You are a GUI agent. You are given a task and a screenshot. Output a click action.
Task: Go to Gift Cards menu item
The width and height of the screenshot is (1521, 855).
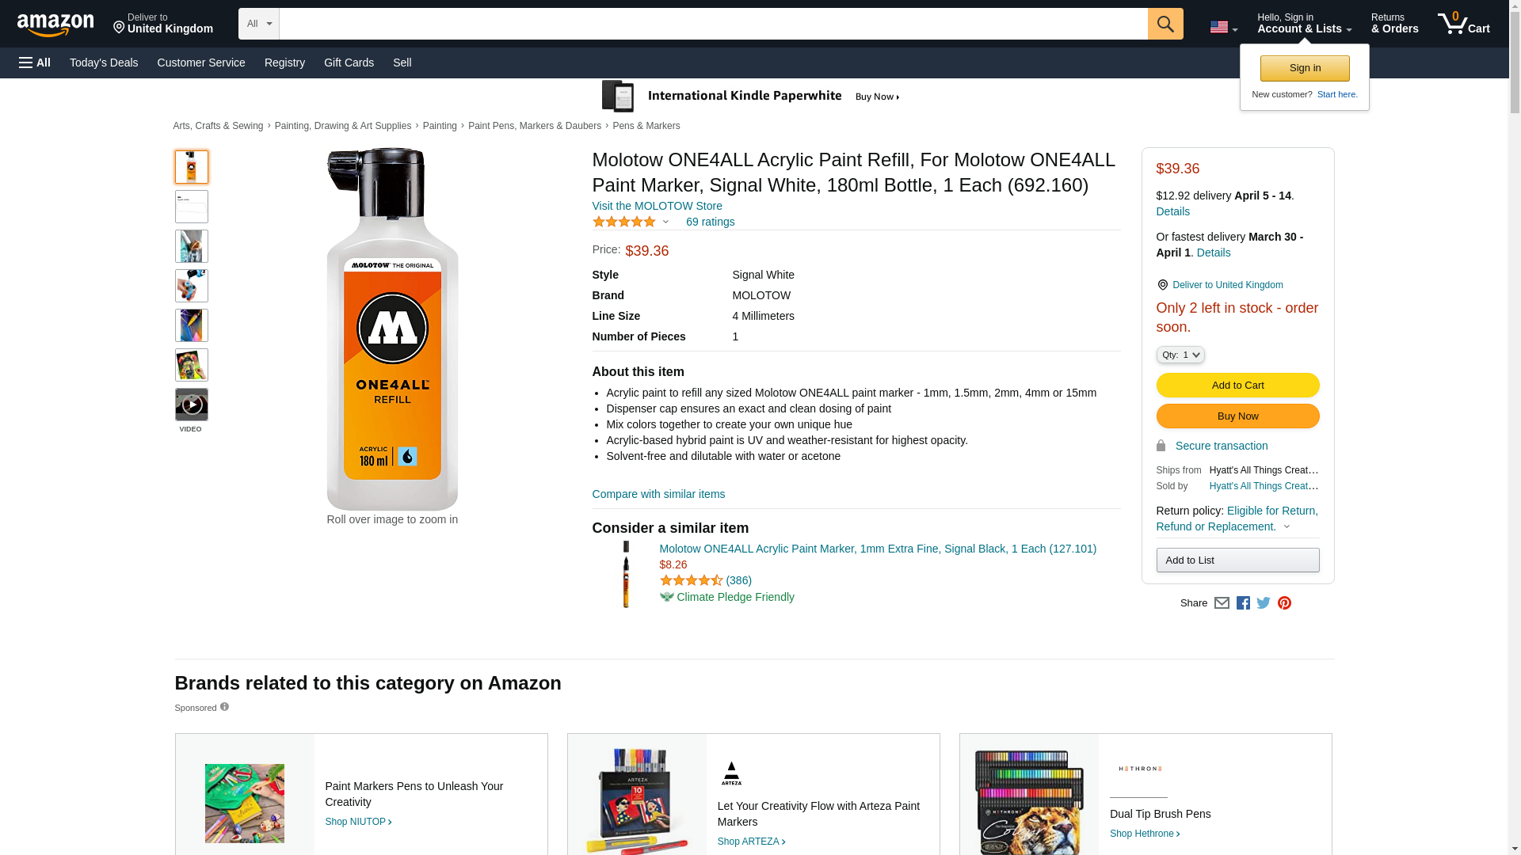tap(349, 63)
